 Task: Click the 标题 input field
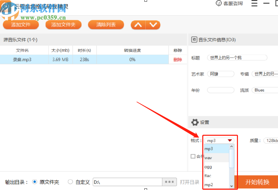click(237, 58)
